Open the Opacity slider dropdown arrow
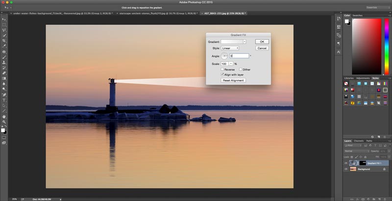This screenshot has height=201, width=392. (x=389, y=151)
